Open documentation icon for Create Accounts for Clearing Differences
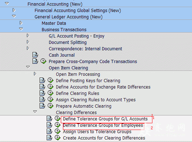Image resolution: width=192 pixels, height=142 pixels. tap(50, 138)
